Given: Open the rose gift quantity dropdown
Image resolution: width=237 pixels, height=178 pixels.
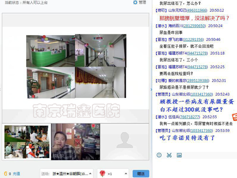Looking at the screenshot, I should 126,174.
